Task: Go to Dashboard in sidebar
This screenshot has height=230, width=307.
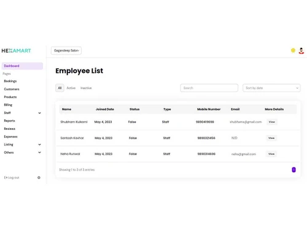Action: click(x=22, y=66)
